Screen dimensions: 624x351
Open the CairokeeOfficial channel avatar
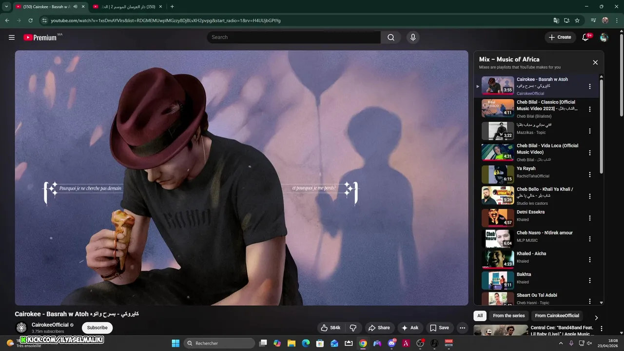(x=21, y=328)
